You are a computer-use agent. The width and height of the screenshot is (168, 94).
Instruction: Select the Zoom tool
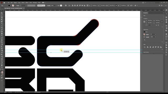point(2,67)
